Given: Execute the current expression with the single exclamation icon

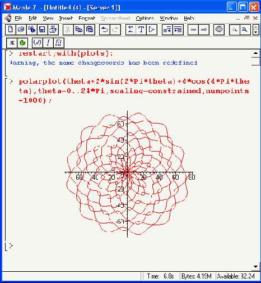Looking at the screenshot, I should click(48, 43).
